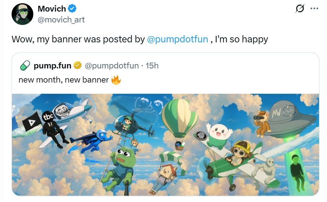Open the Movich display name link
This screenshot has width=327, height=202.
pyautogui.click(x=52, y=9)
